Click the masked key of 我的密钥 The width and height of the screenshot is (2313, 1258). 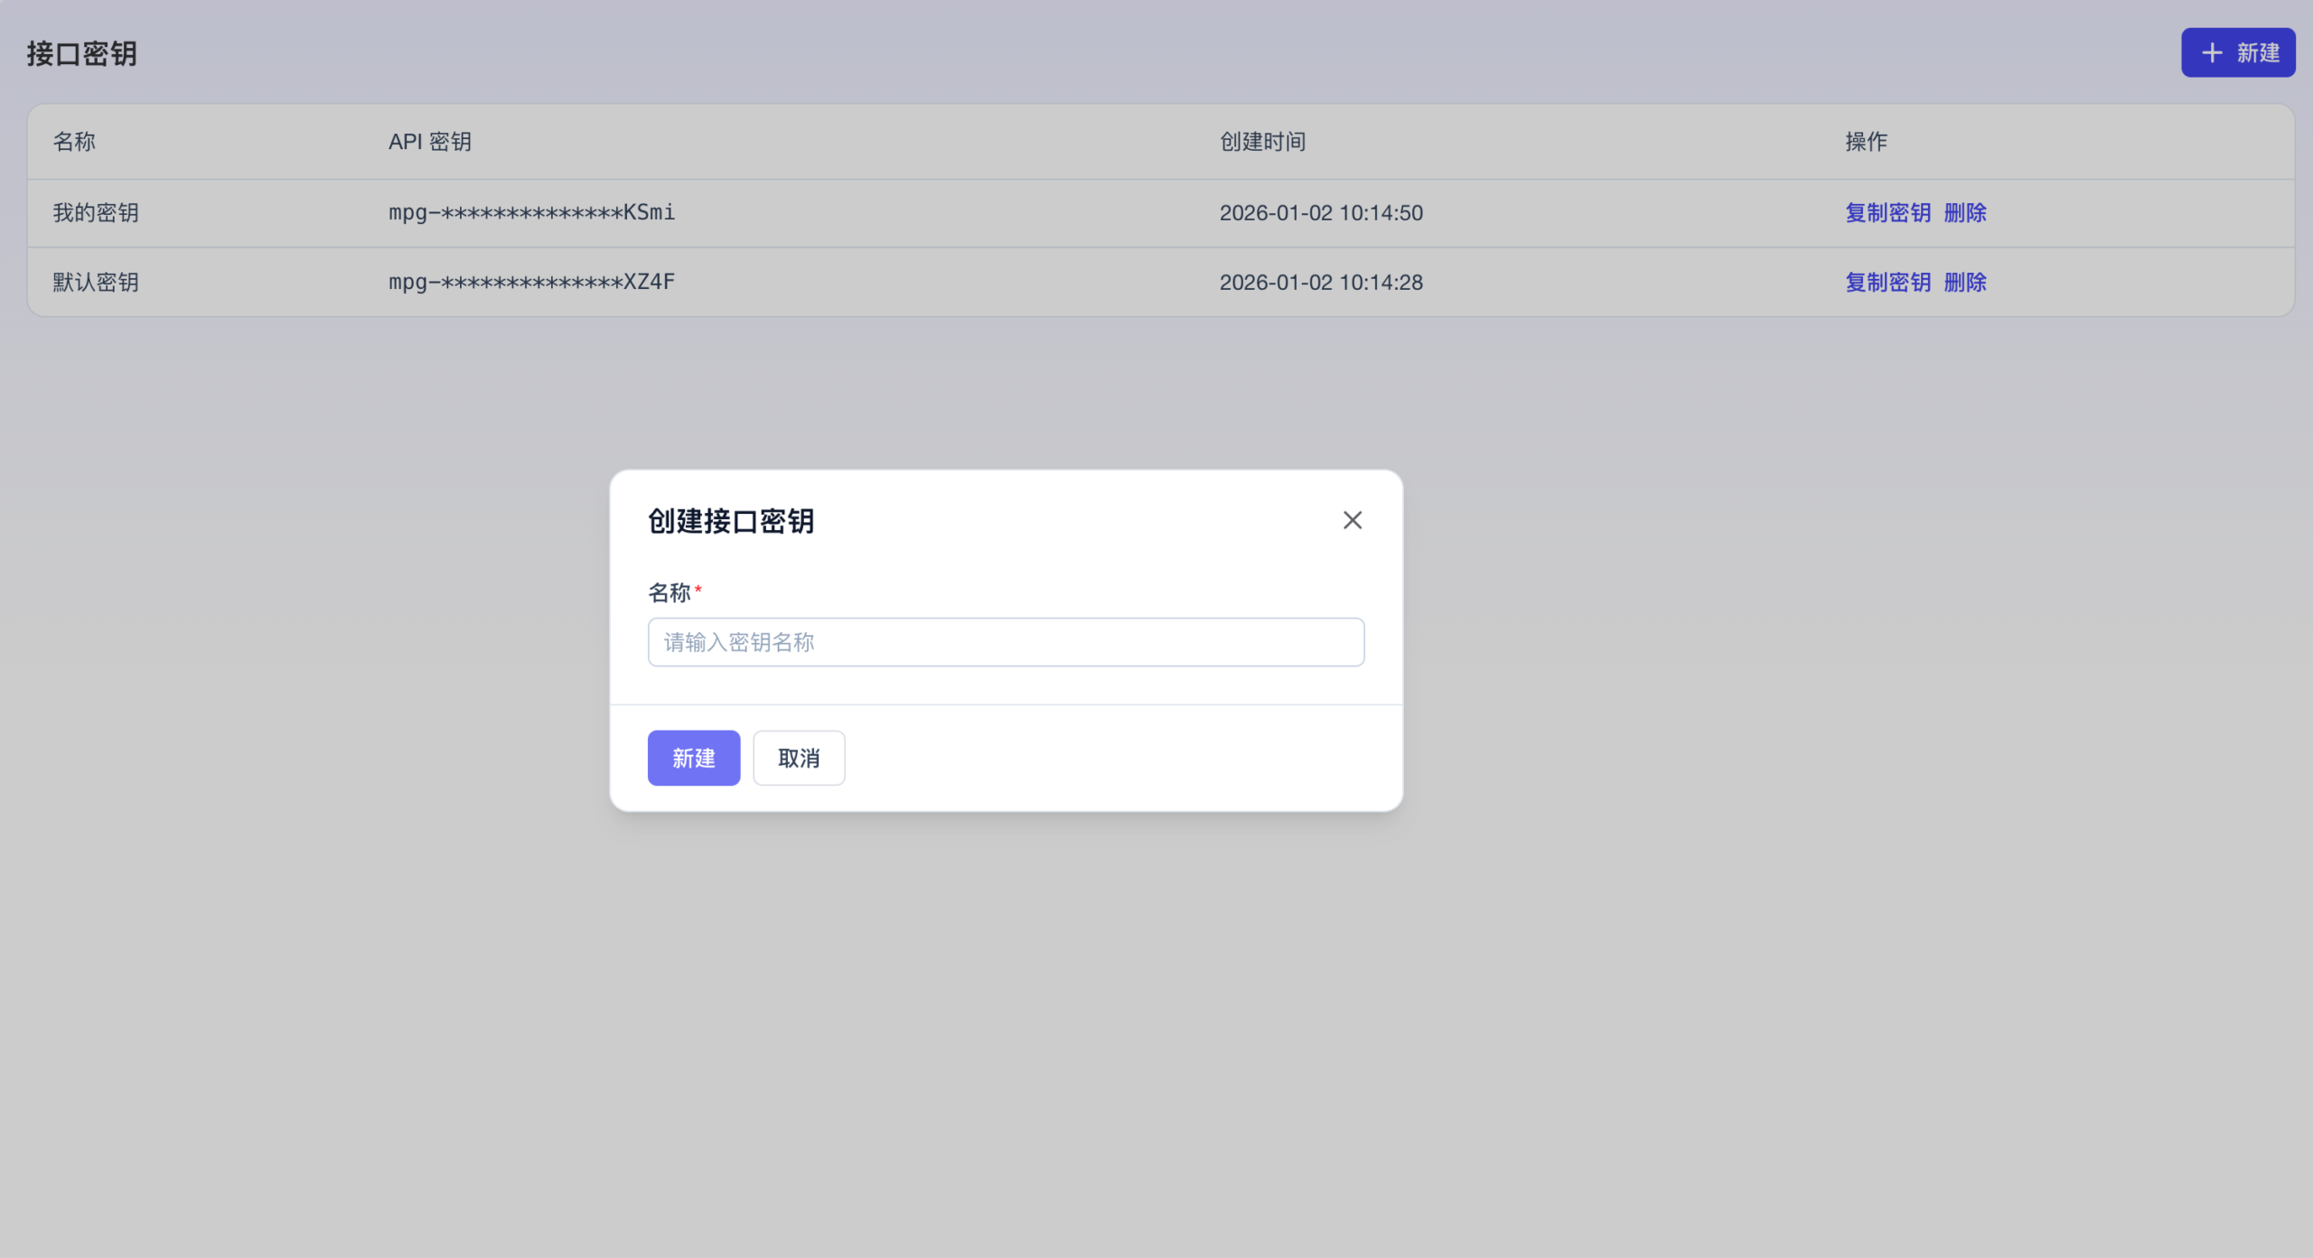coord(530,211)
